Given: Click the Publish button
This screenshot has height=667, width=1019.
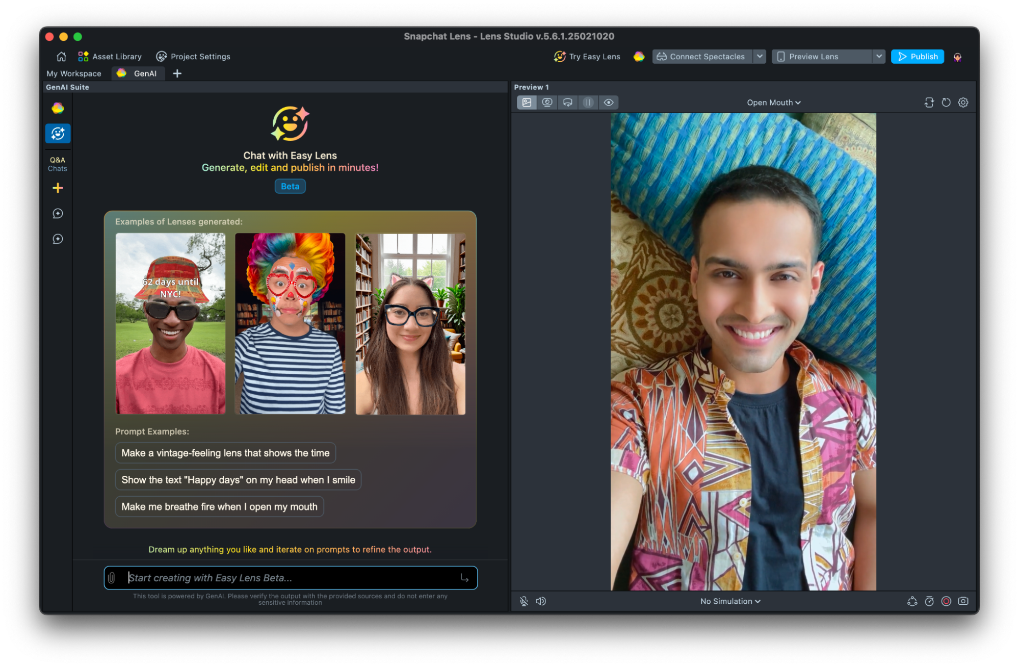Looking at the screenshot, I should click(917, 57).
